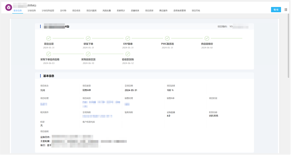Click the 供应链核价 step label
This screenshot has height=155, width=291.
(x=207, y=44)
